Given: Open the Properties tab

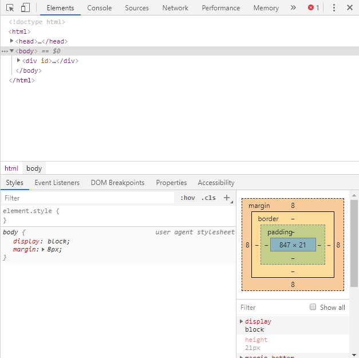Looking at the screenshot, I should (x=171, y=183).
